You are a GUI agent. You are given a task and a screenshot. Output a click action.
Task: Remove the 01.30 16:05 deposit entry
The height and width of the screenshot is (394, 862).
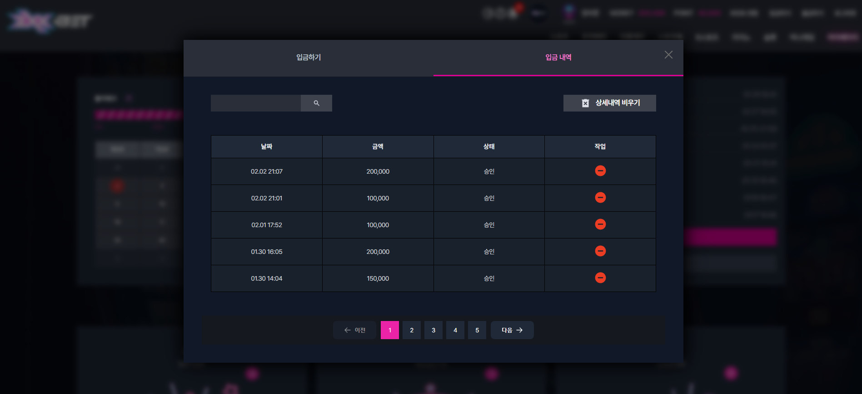tap(600, 251)
